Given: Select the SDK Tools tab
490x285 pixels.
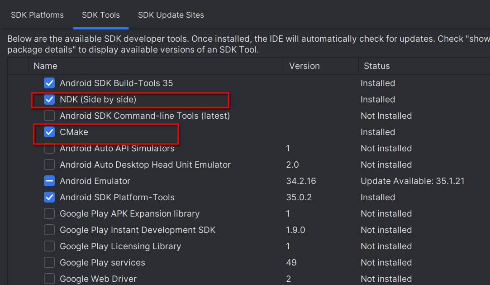Looking at the screenshot, I should click(x=101, y=15).
